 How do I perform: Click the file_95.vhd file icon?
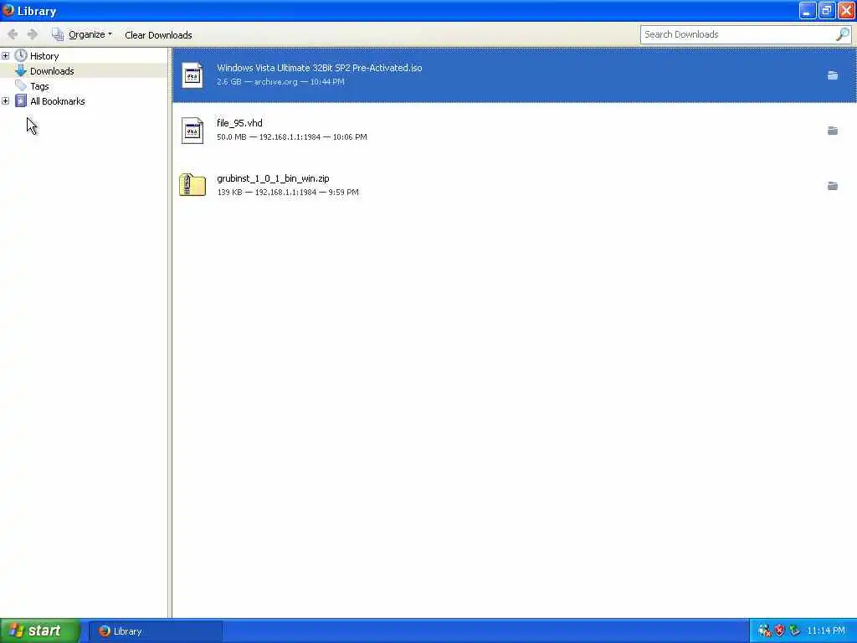click(192, 131)
